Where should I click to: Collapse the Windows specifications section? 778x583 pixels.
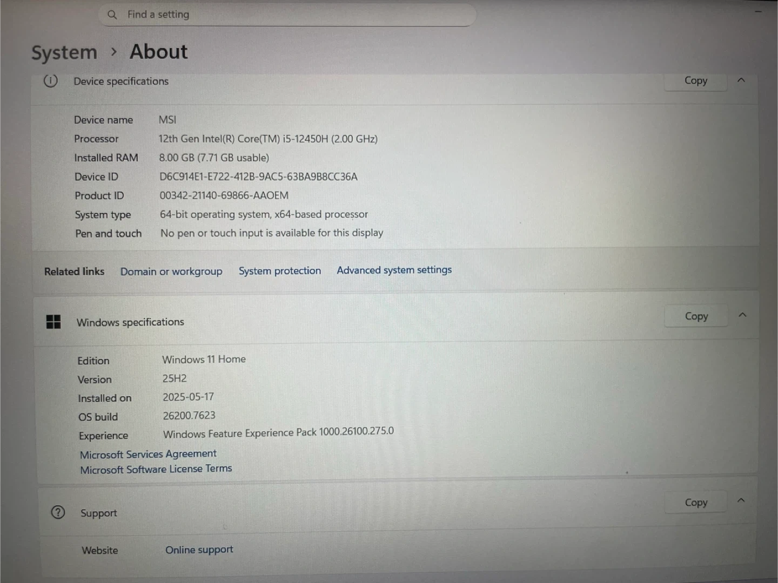(742, 315)
